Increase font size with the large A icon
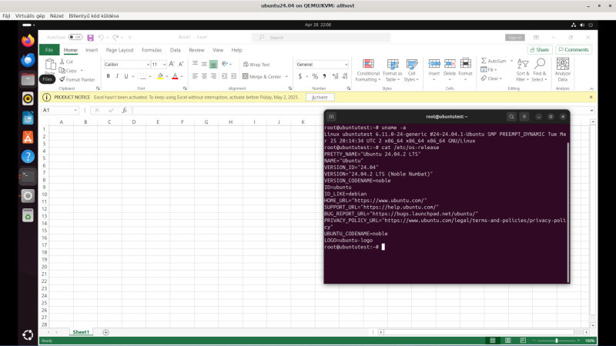616x346 pixels. pyautogui.click(x=172, y=64)
